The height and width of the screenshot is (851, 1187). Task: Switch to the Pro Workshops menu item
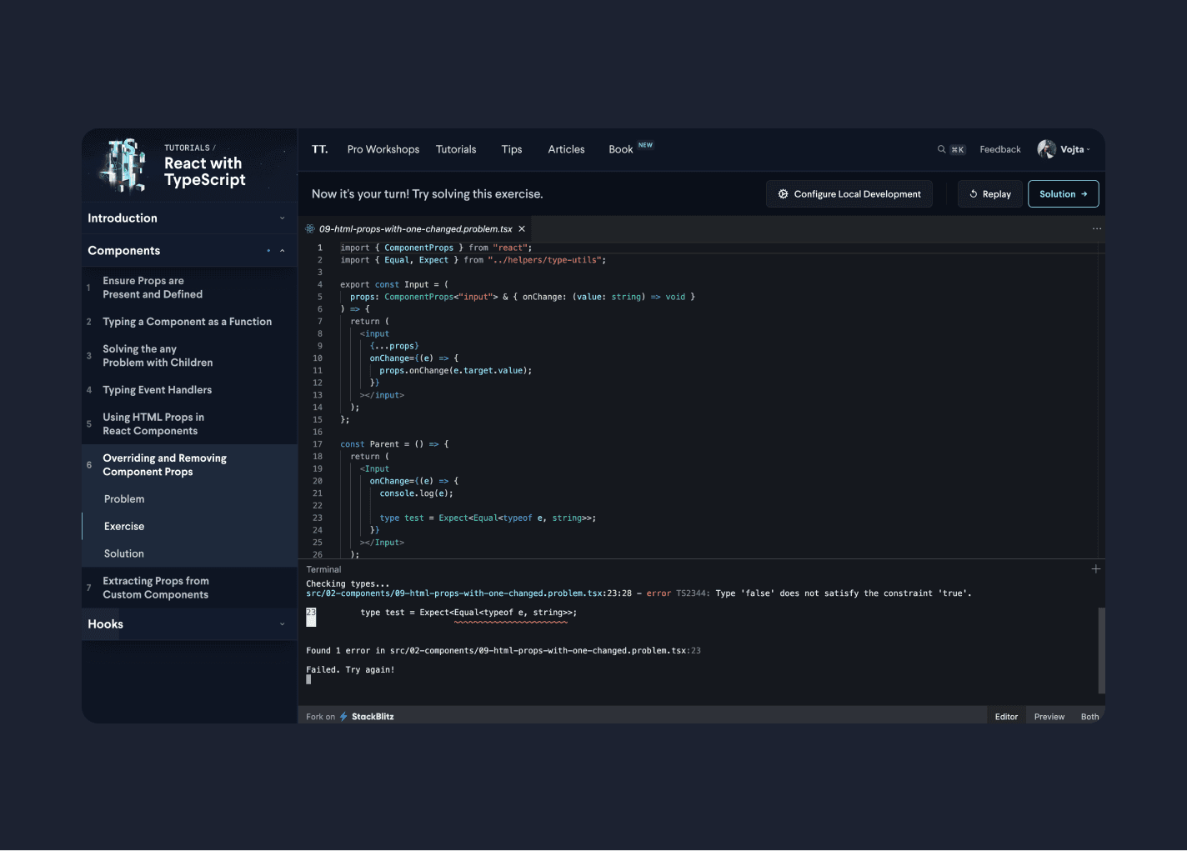[383, 149]
